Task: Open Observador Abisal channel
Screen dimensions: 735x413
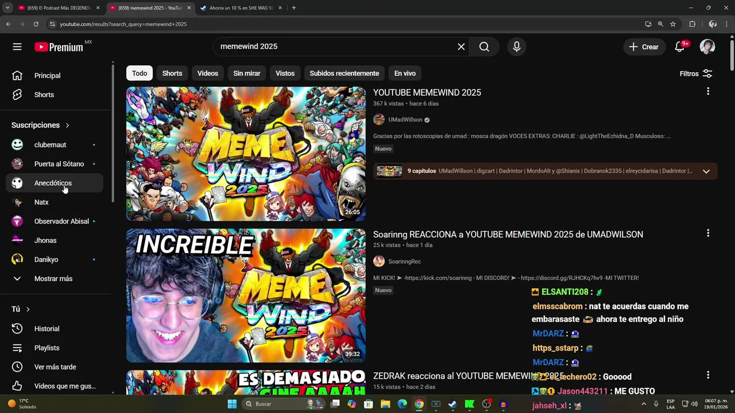Action: (x=55, y=221)
